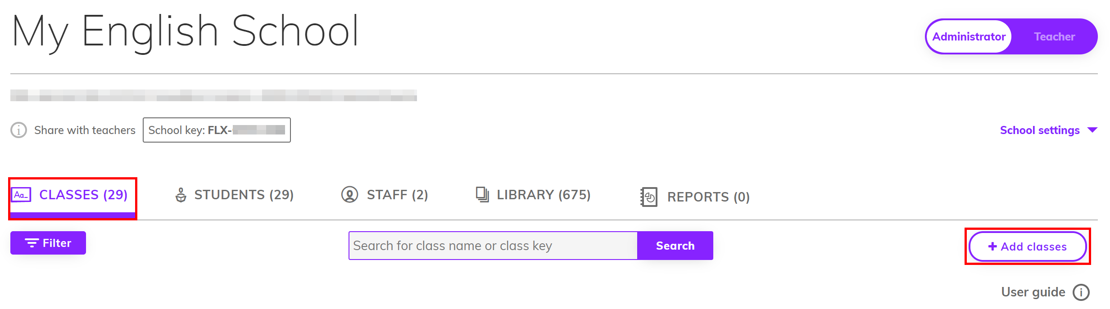
Task: Switch to Teacher mode
Action: tap(1054, 36)
